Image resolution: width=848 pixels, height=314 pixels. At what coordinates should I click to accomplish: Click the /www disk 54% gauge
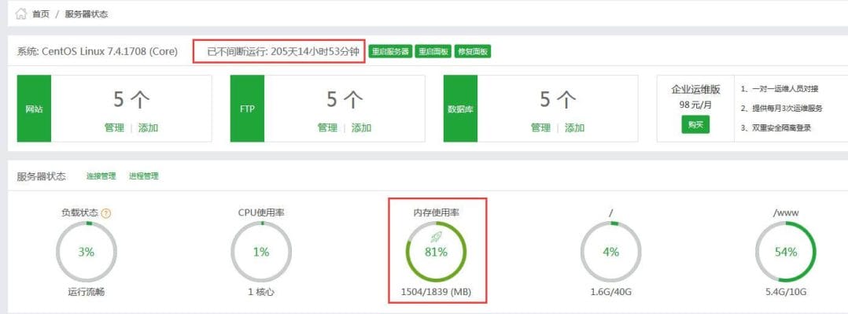coord(785,252)
